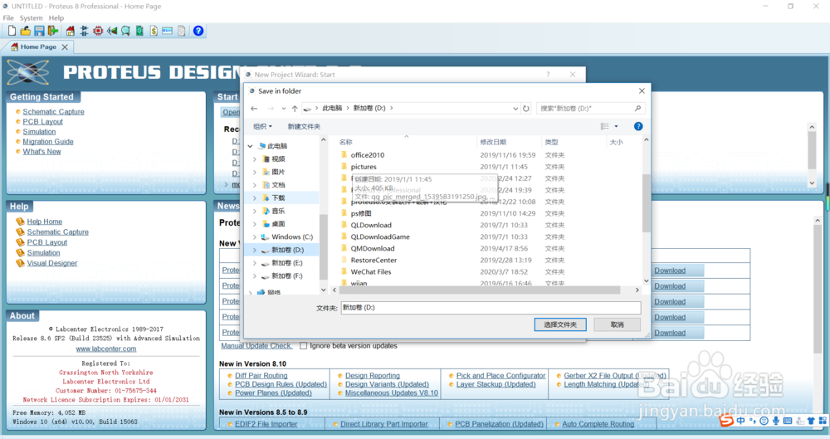This screenshot has height=439, width=830.
Task: Expand the 新加卷 (E:) drive node
Action: (x=255, y=263)
